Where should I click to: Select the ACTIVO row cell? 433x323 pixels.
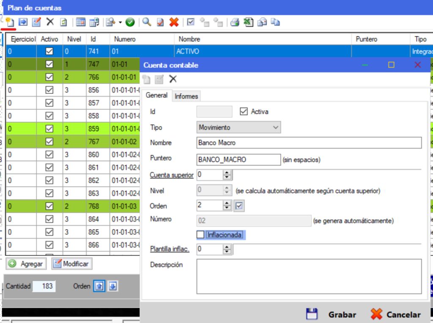263,51
